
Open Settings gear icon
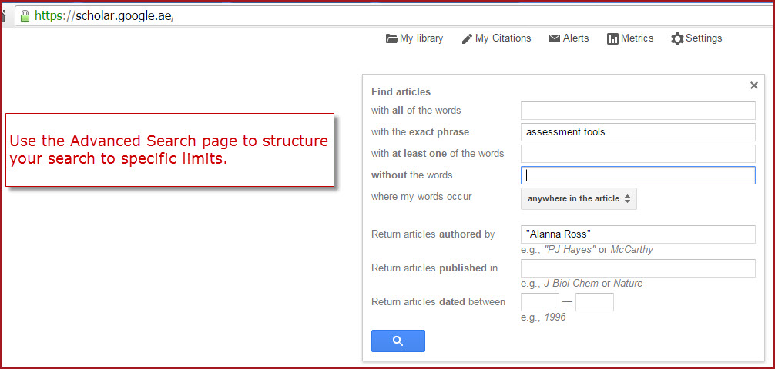coord(677,38)
